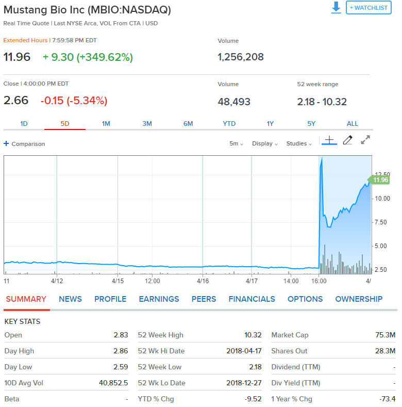
Task: Click the Mustang Bio Inc title
Action: click(x=87, y=10)
